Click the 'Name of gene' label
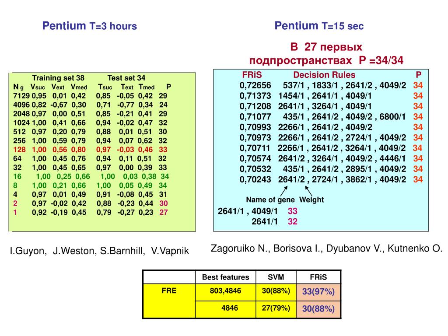This screenshot has width=448, height=336. pos(270,199)
